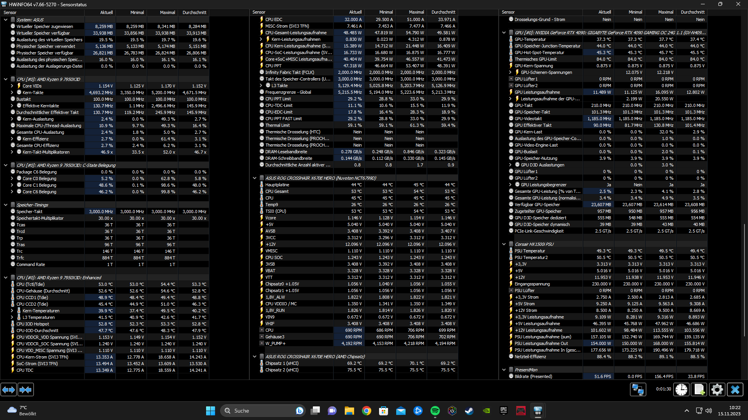
Task: Open the remote network monitoring icon
Action: tap(638, 389)
